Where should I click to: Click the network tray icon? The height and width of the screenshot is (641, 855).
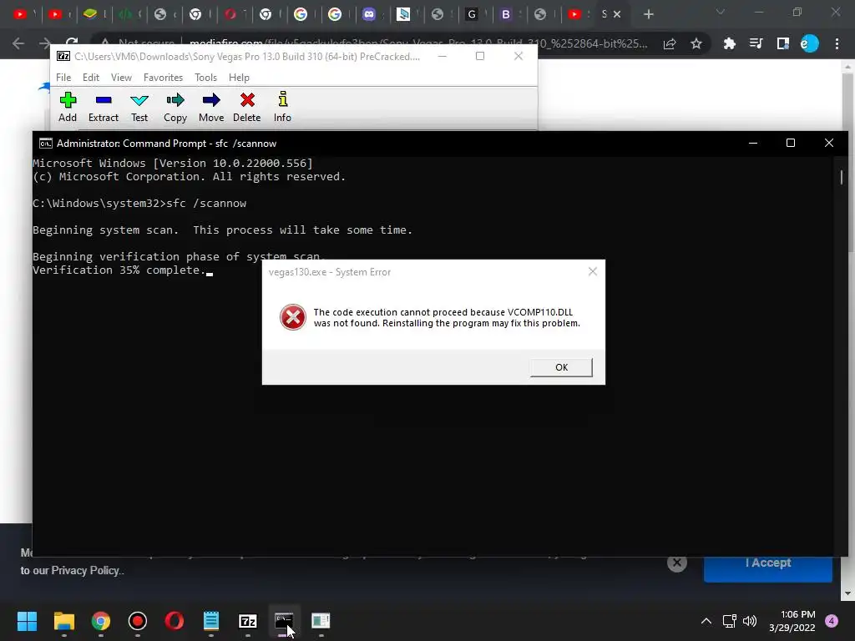pos(729,621)
